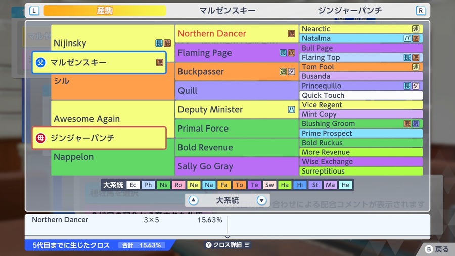455x256 pixels.
Task: Select Nappelon in the pedigree
Action: pos(113,162)
